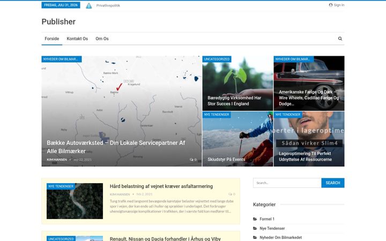Viewport: 386px width, 241px height.
Task: Open Amerikanske Fælge Og Dæk article
Action: coord(309,98)
